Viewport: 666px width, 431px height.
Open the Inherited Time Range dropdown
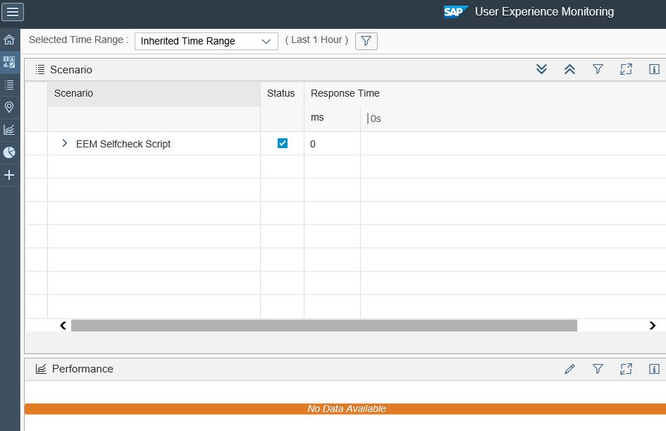tap(206, 41)
